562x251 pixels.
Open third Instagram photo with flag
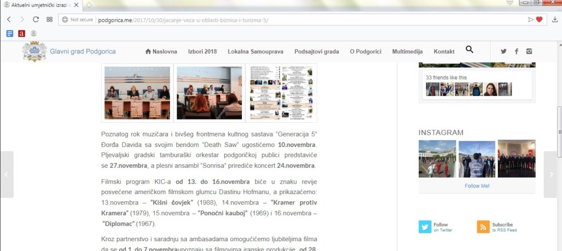516,158
